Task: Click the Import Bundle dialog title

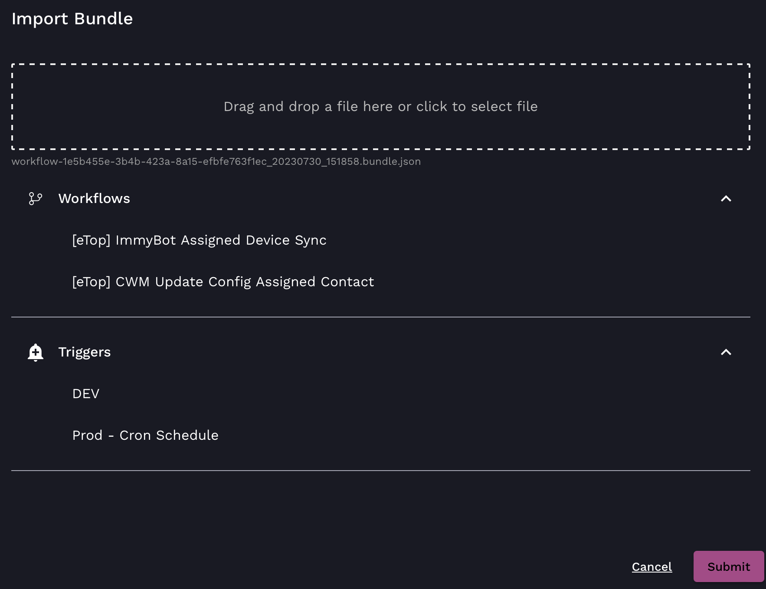Action: click(x=72, y=18)
